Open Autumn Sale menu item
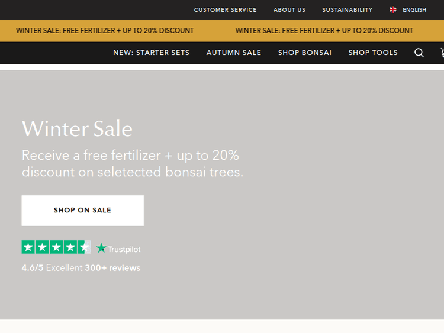 click(x=234, y=53)
